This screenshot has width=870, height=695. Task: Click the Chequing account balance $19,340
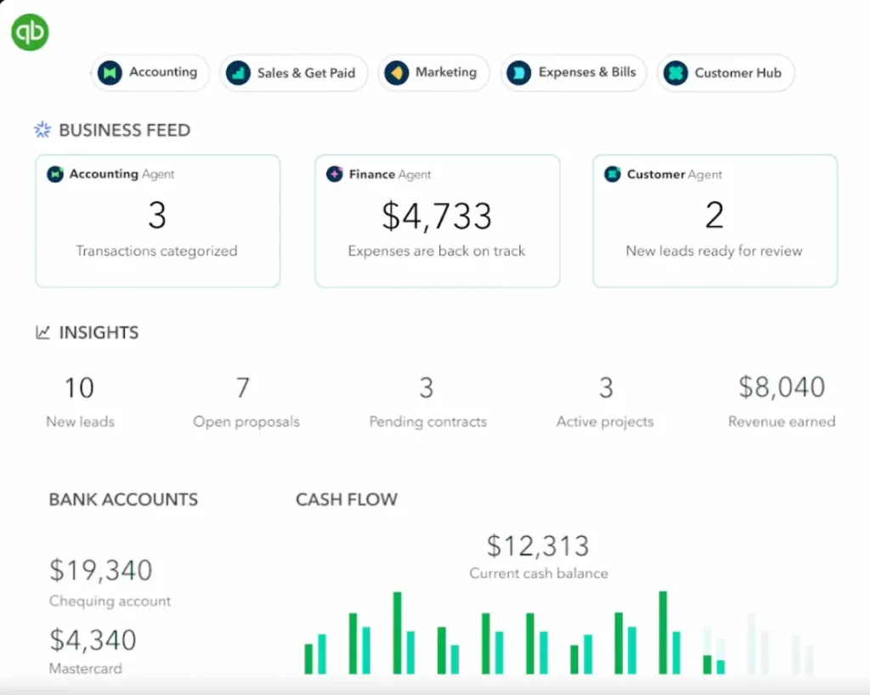pos(99,570)
